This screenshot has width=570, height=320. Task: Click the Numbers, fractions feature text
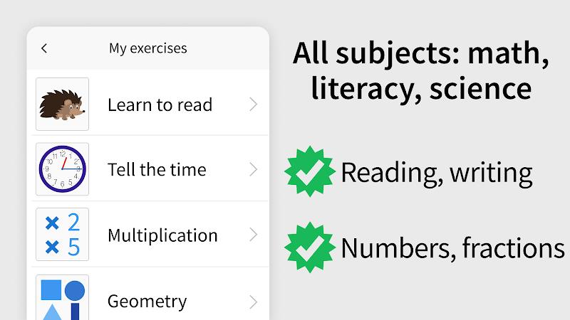pos(453,248)
